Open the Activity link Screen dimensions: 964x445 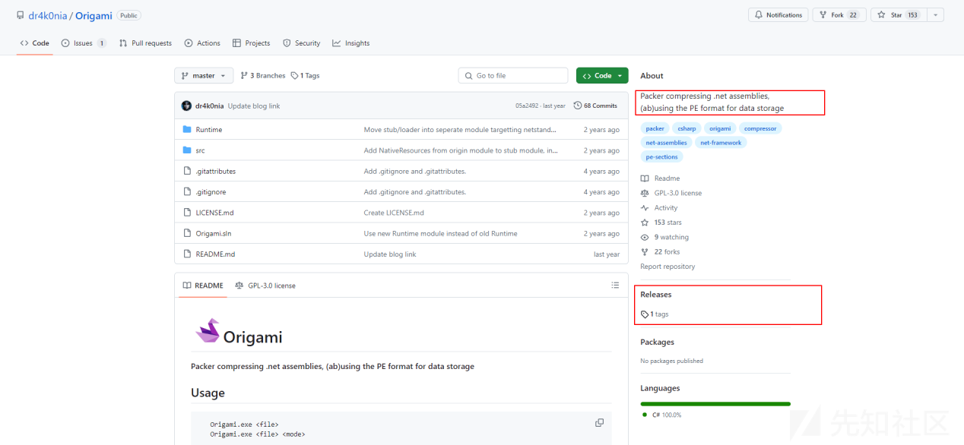pyautogui.click(x=659, y=208)
